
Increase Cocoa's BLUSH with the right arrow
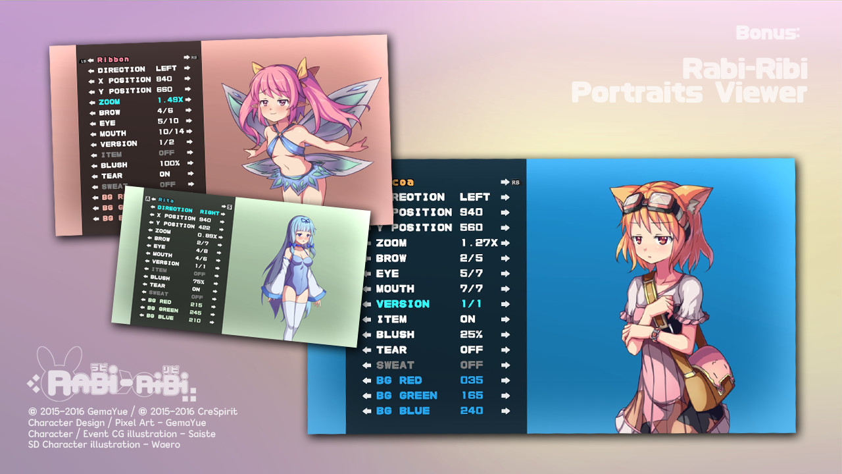click(x=505, y=334)
